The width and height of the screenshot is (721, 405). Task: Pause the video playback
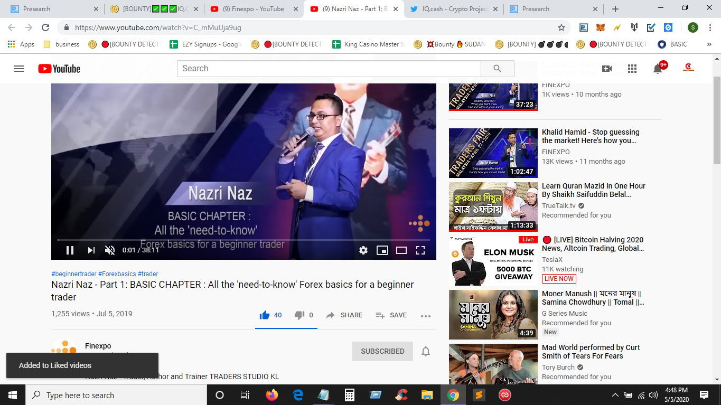[x=70, y=250]
